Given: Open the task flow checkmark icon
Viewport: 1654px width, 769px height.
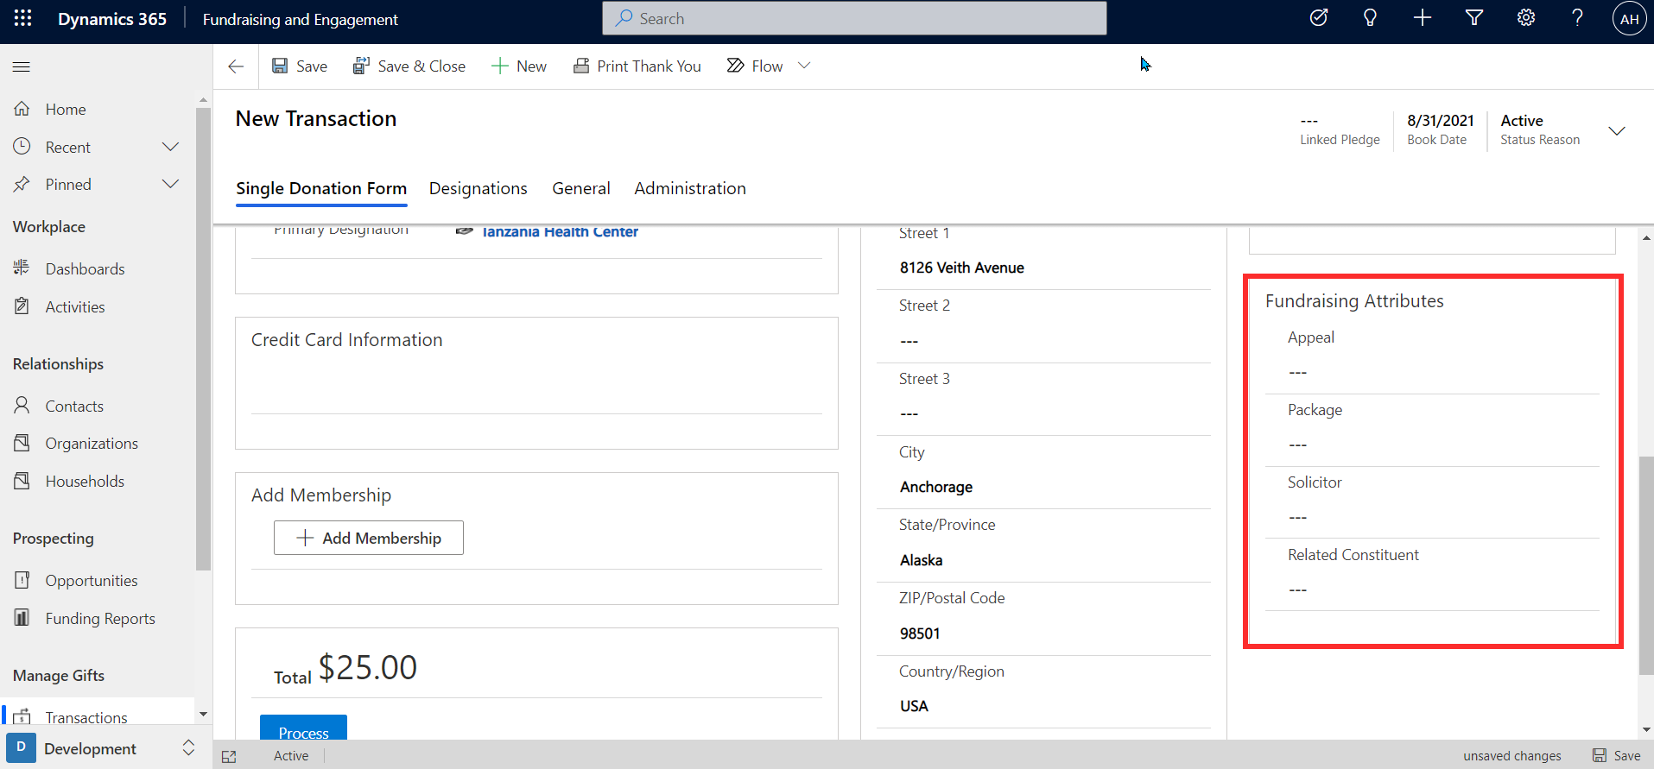Looking at the screenshot, I should coord(1319,18).
